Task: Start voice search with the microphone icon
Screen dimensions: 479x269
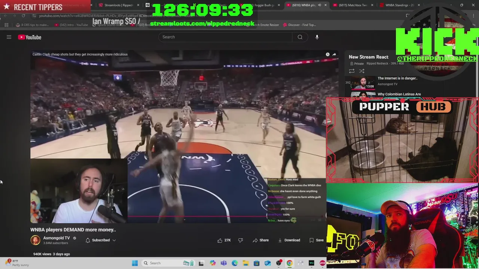Action: coord(317,37)
